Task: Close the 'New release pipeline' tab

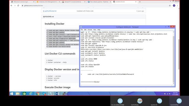Action: pos(110,2)
